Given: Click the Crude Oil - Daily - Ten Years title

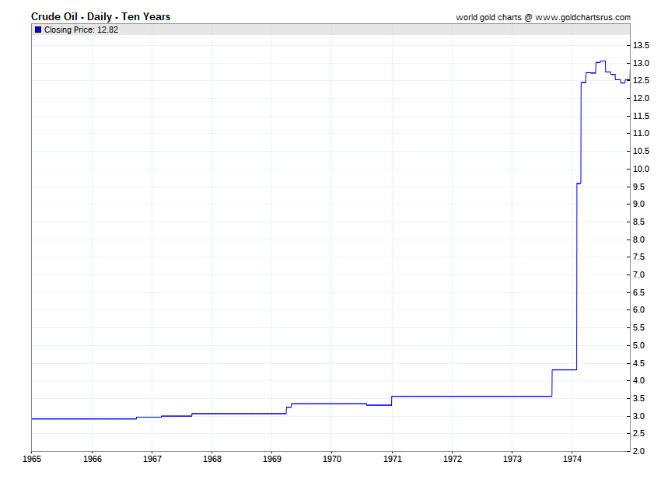Looking at the screenshot, I should click(100, 16).
